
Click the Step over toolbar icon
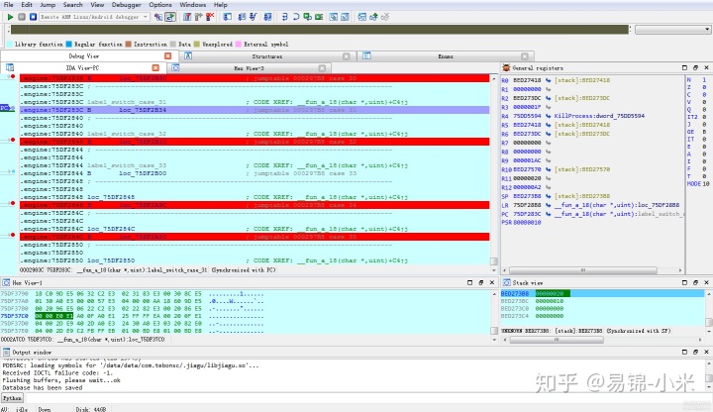[x=296, y=17]
